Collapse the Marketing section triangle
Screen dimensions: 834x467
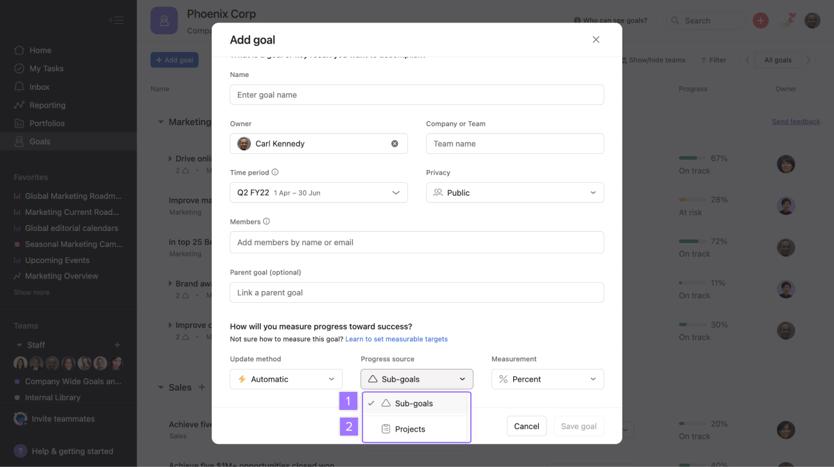160,122
